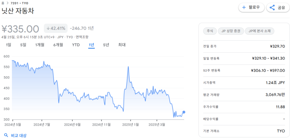
Task: Click the 시가총액 row label
Action: (209, 82)
